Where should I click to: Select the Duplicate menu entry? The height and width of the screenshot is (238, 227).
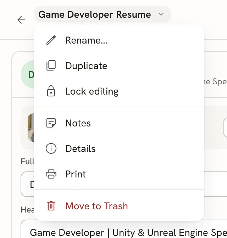coord(119,66)
